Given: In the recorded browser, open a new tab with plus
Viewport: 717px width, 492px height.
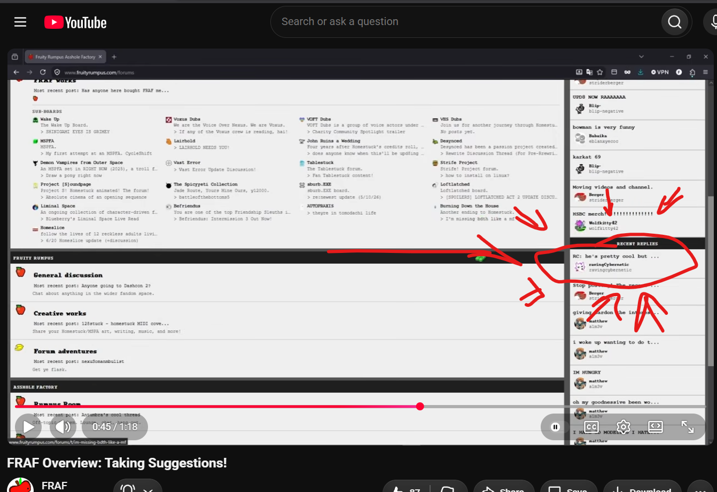Looking at the screenshot, I should pos(114,57).
